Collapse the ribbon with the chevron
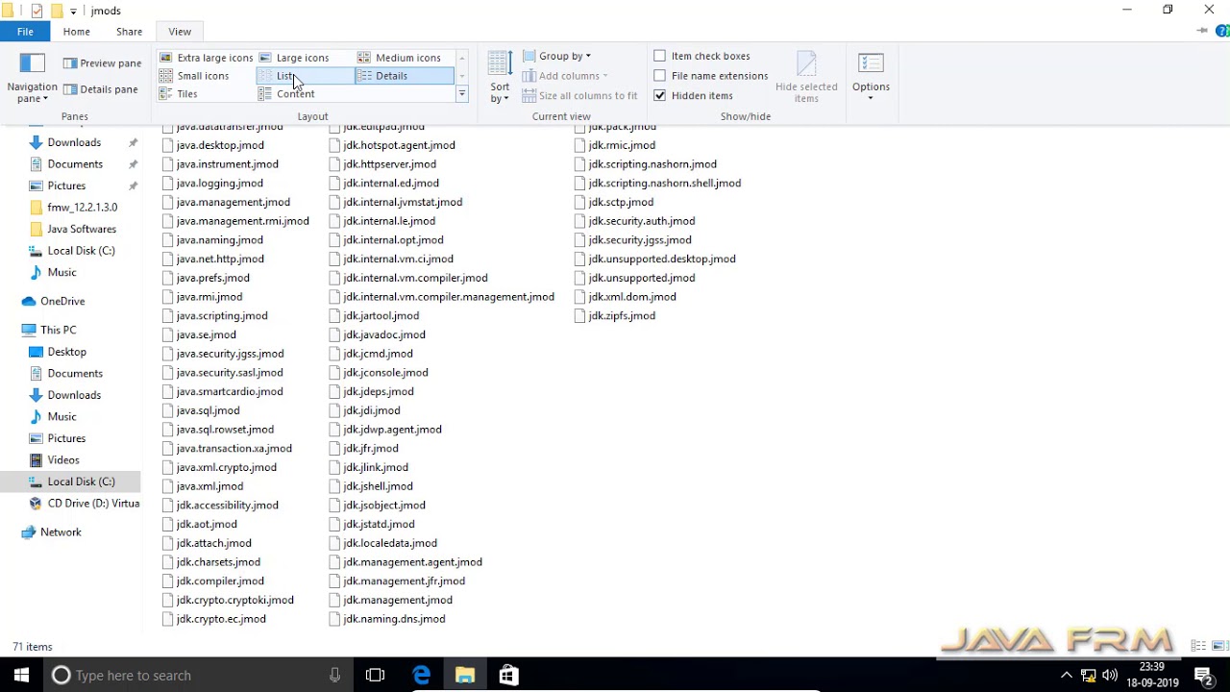 [1202, 31]
